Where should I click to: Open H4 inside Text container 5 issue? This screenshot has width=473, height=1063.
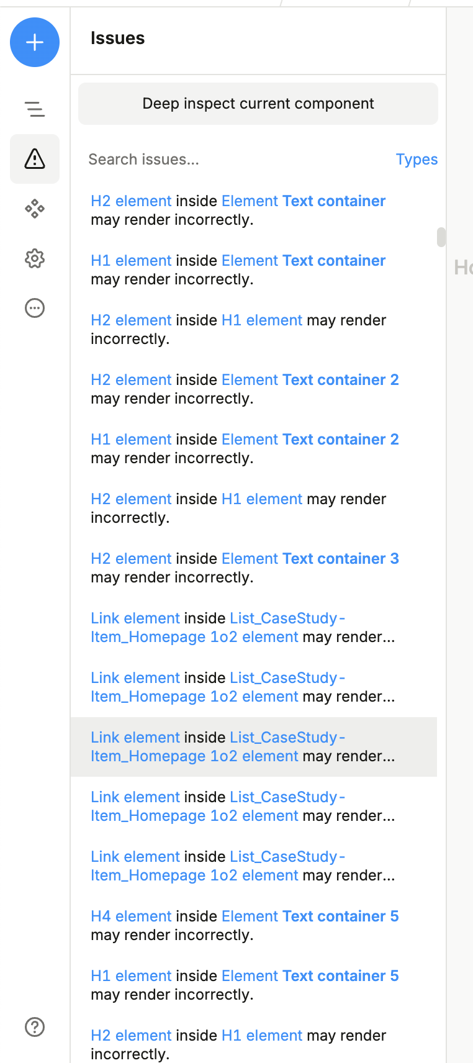245,926
